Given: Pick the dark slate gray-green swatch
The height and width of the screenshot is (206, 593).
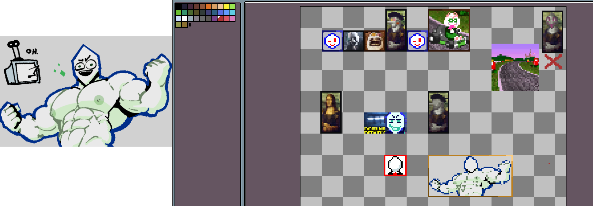Looking at the screenshot, I should 202,13.
